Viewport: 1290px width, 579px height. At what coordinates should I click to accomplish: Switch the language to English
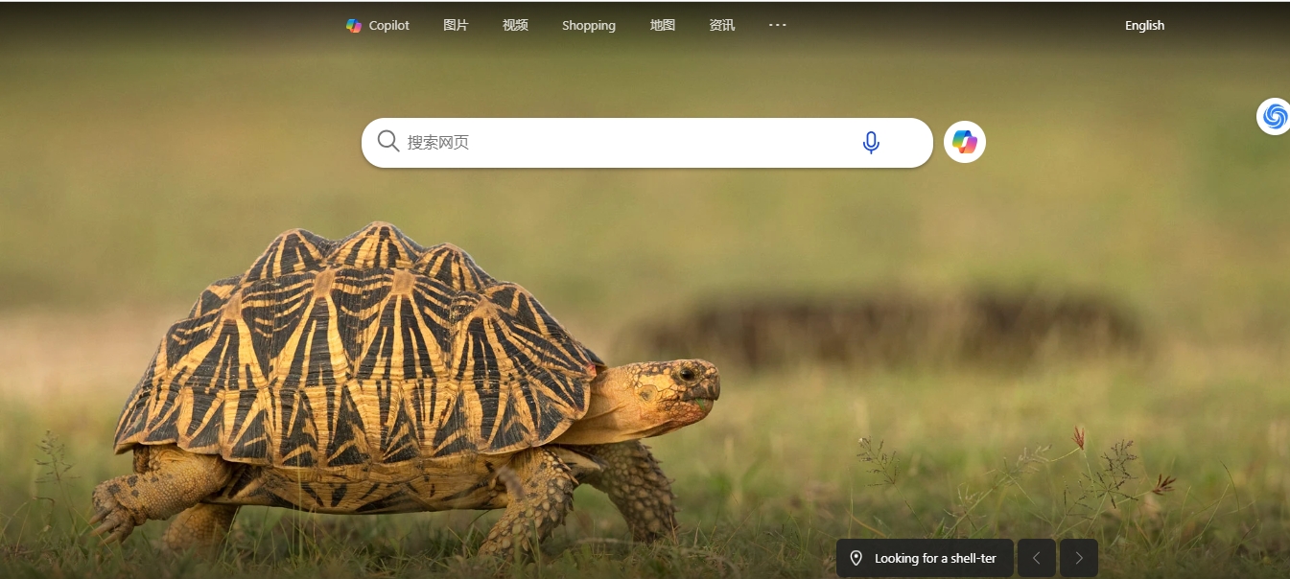pos(1144,26)
